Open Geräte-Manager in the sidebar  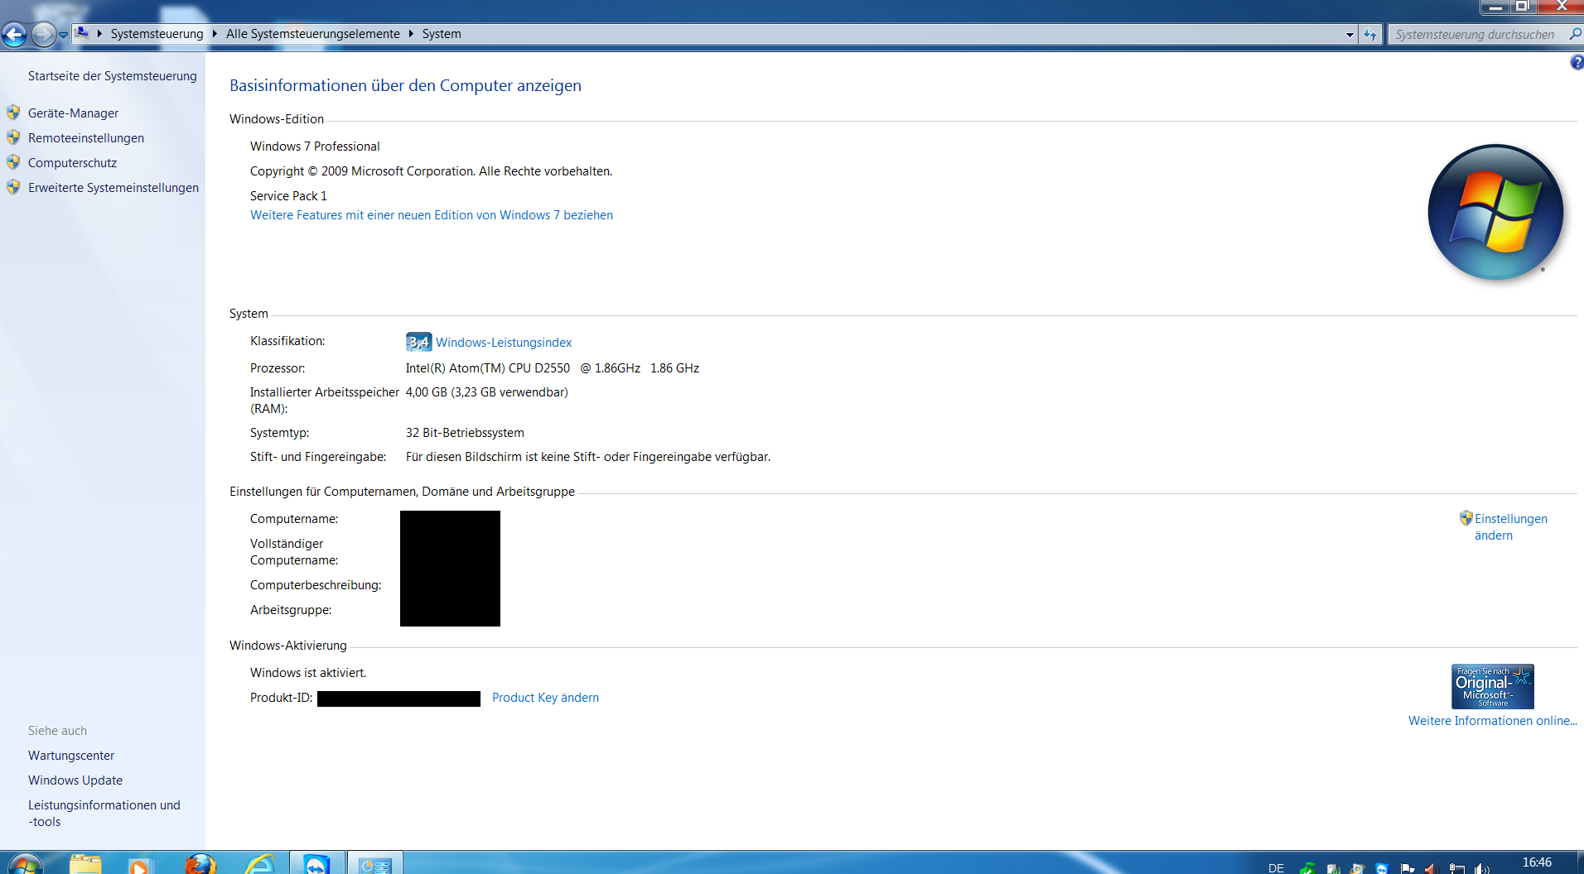click(73, 113)
